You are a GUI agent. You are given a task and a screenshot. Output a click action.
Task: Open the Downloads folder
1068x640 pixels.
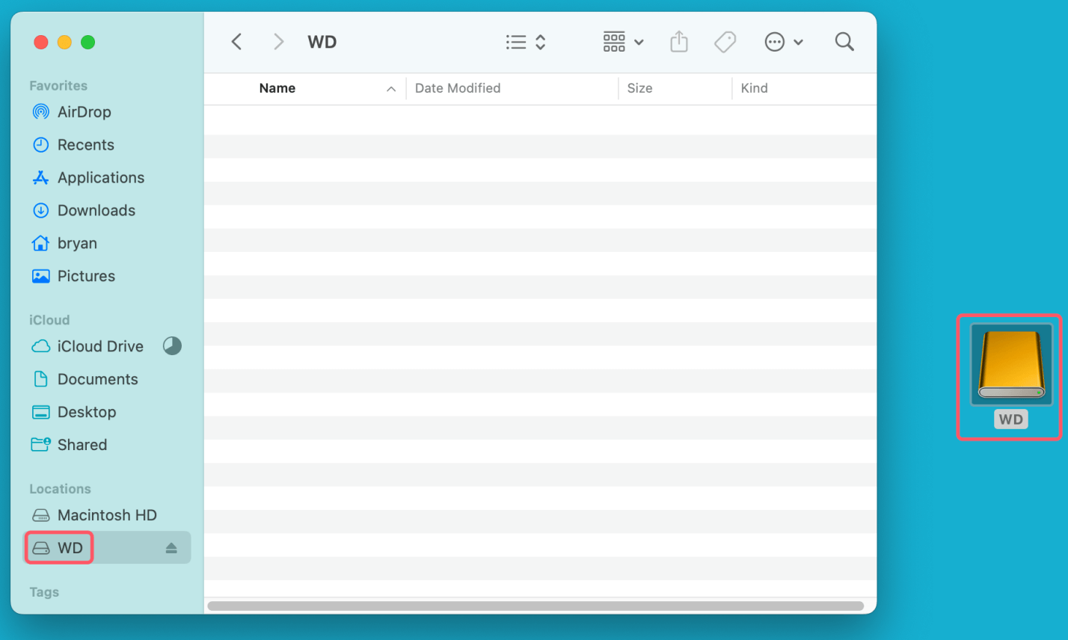96,210
